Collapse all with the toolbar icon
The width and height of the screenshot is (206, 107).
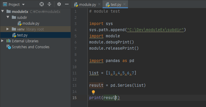click(49, 4)
